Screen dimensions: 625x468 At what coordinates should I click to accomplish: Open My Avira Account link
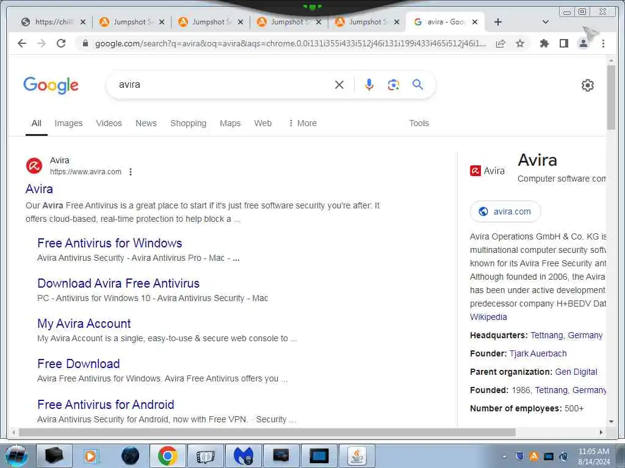pyautogui.click(x=84, y=324)
